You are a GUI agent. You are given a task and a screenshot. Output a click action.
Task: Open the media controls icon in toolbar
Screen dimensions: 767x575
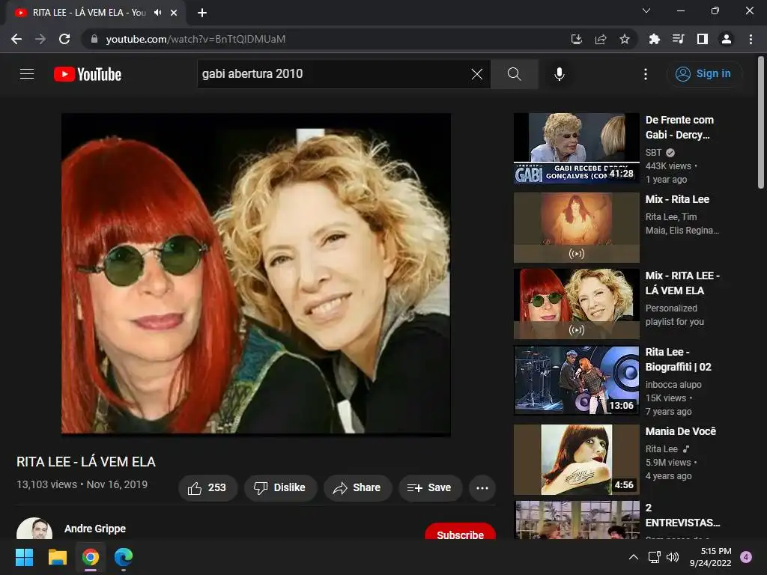pyautogui.click(x=679, y=39)
